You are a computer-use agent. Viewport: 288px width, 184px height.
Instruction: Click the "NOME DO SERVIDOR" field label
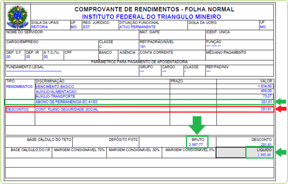click(25, 32)
